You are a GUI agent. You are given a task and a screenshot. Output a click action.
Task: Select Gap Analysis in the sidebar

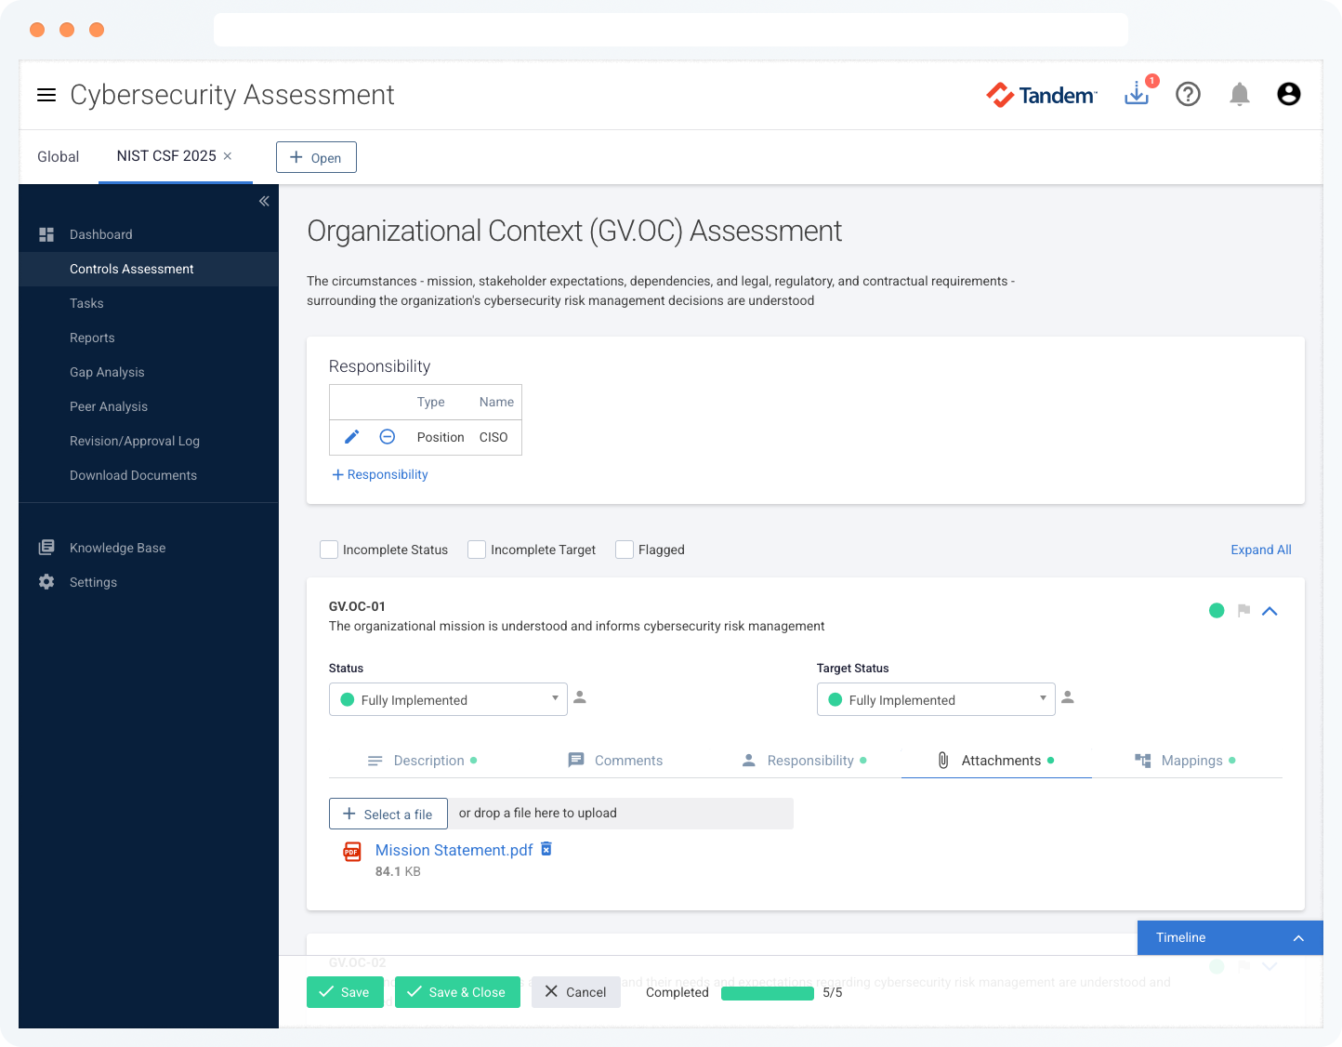pos(107,372)
